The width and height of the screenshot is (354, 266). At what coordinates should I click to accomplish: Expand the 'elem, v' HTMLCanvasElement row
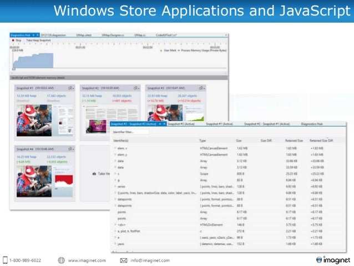115,148
